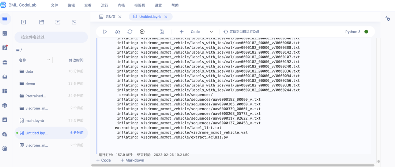395x167 pixels.
Task: Click the restart-and-run kernel icon
Action: (118, 32)
